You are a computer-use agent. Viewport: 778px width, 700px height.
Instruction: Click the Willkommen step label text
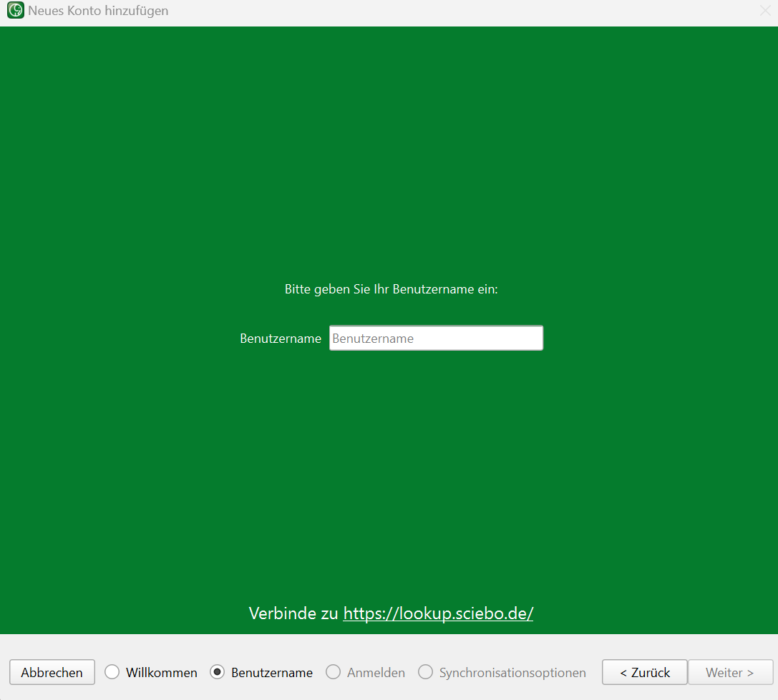(162, 673)
